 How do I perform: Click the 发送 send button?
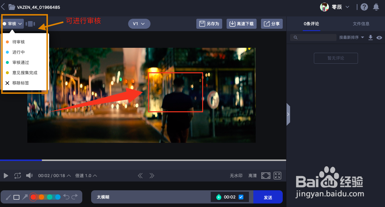pos(268,197)
